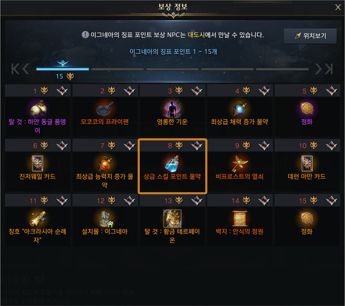Viewport: 345px width, 306px height.
Task: Click the 위치보기 location button
Action: pyautogui.click(x=310, y=36)
